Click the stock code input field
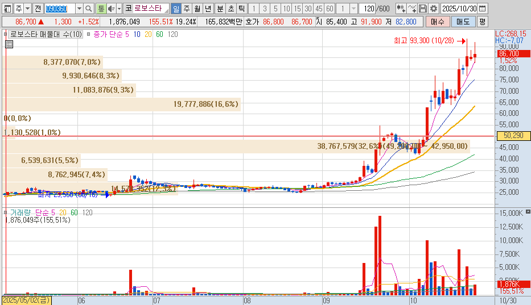531x305 pixels. click(x=59, y=9)
